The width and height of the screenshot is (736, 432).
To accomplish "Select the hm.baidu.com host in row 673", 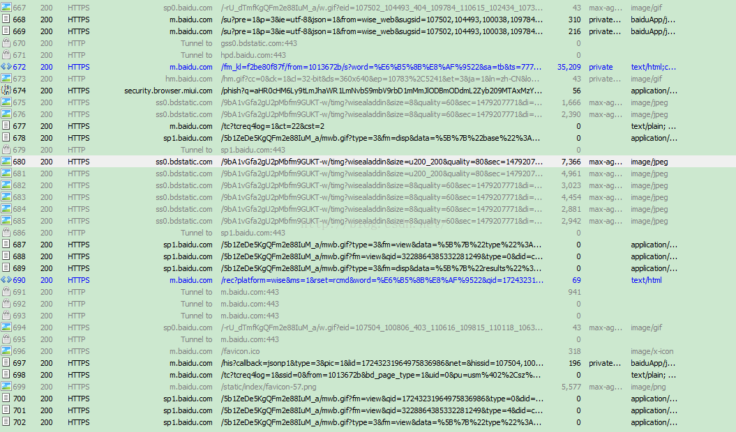I will pyautogui.click(x=188, y=79).
